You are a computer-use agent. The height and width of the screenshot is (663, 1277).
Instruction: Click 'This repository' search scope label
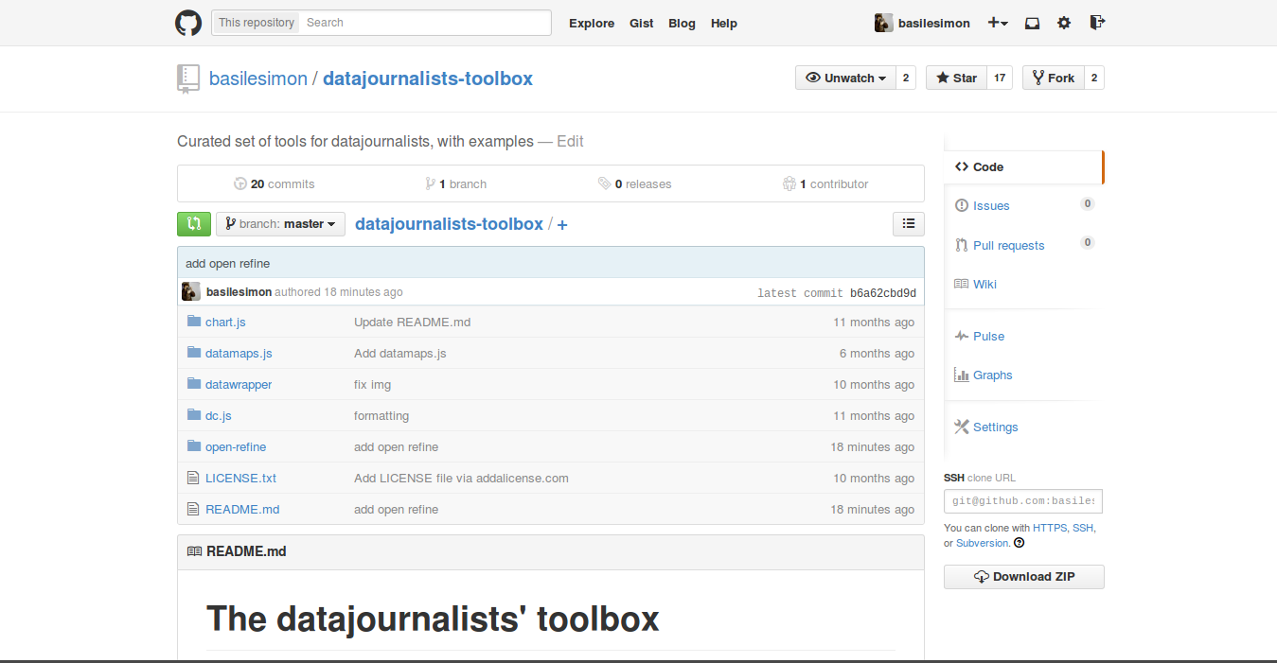[257, 23]
